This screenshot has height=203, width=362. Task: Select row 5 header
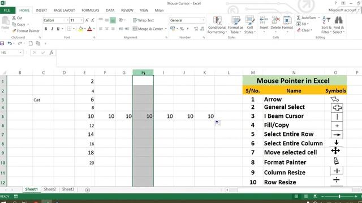pyautogui.click(x=3, y=116)
